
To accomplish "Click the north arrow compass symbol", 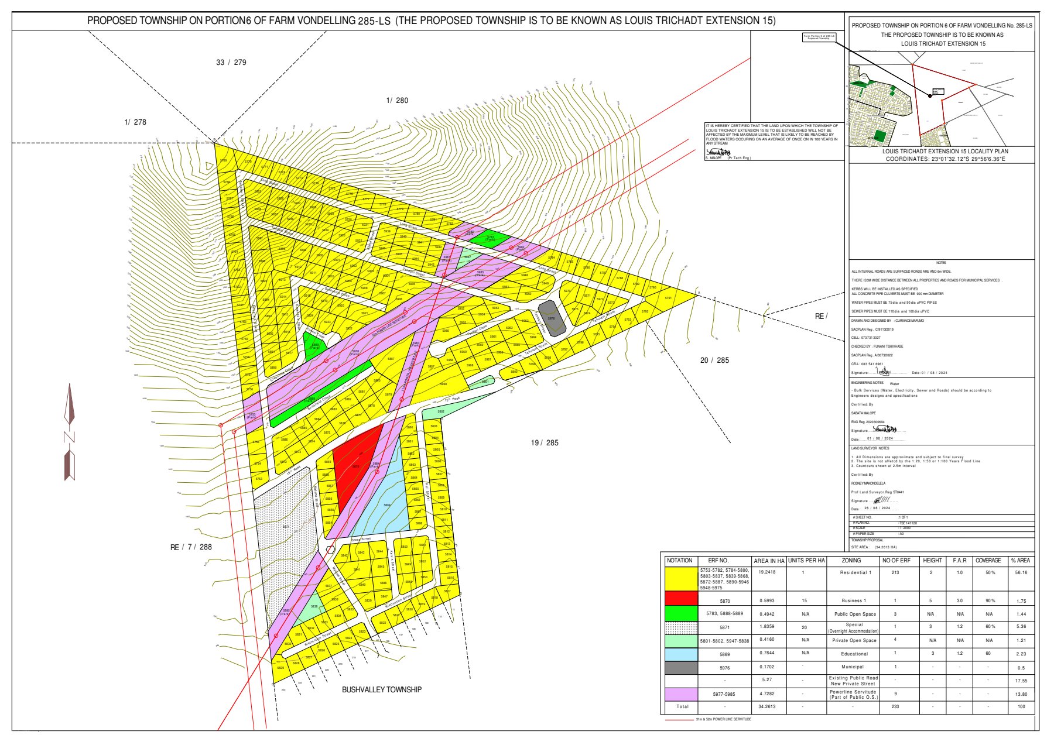I will (70, 432).
